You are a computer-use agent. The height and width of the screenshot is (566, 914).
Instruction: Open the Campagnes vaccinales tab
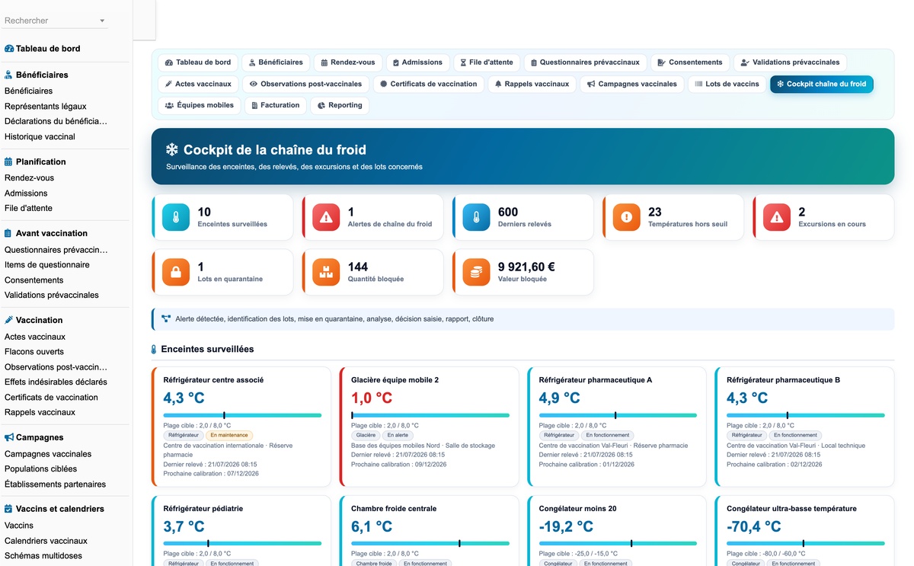point(632,84)
